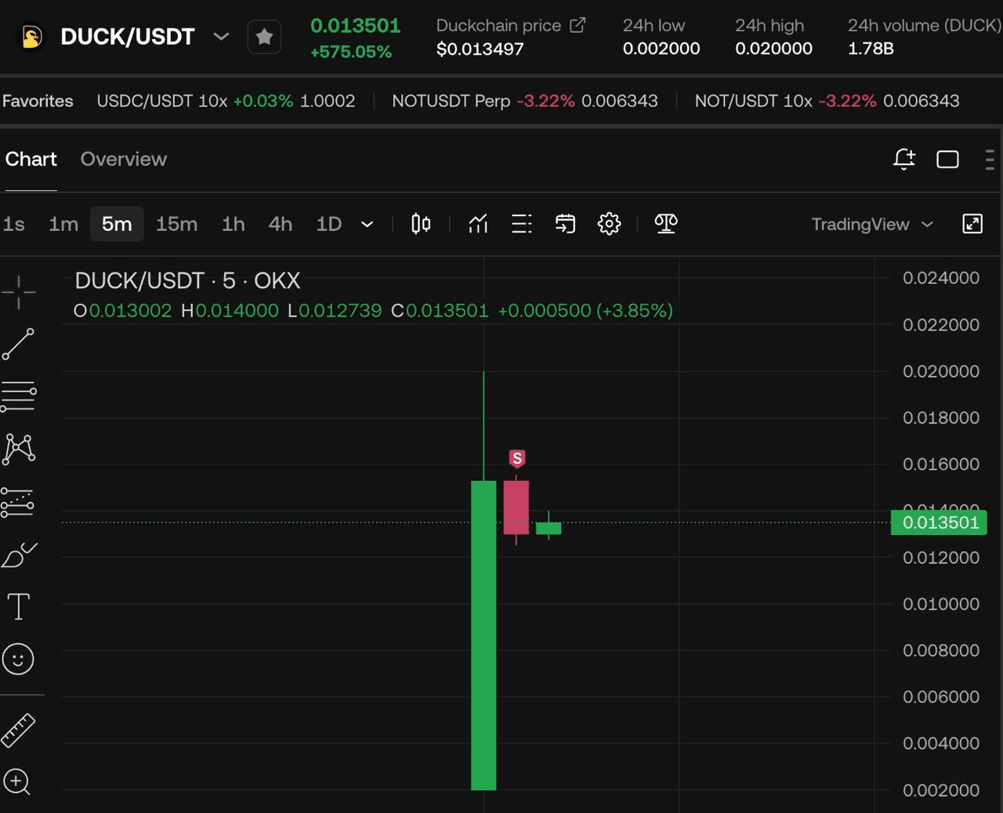The height and width of the screenshot is (813, 1003).
Task: Expand the DUCK/USDT pair selector chevron
Action: [x=221, y=36]
